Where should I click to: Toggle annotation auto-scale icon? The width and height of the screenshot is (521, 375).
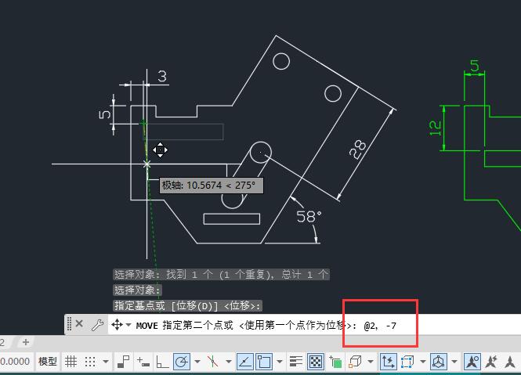tap(490, 362)
